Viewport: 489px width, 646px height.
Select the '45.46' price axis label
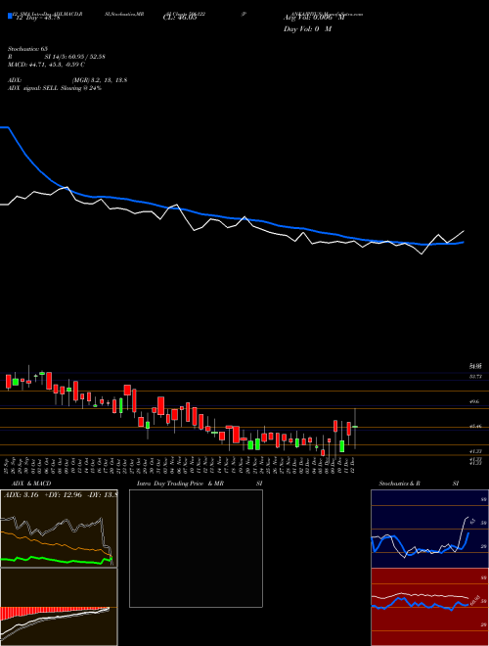coord(476,427)
